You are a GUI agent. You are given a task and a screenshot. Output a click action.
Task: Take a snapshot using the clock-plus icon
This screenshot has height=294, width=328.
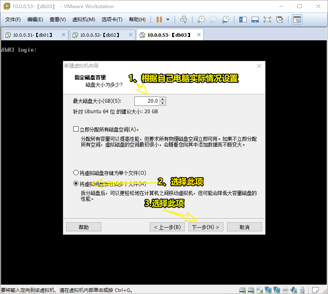pos(201,20)
